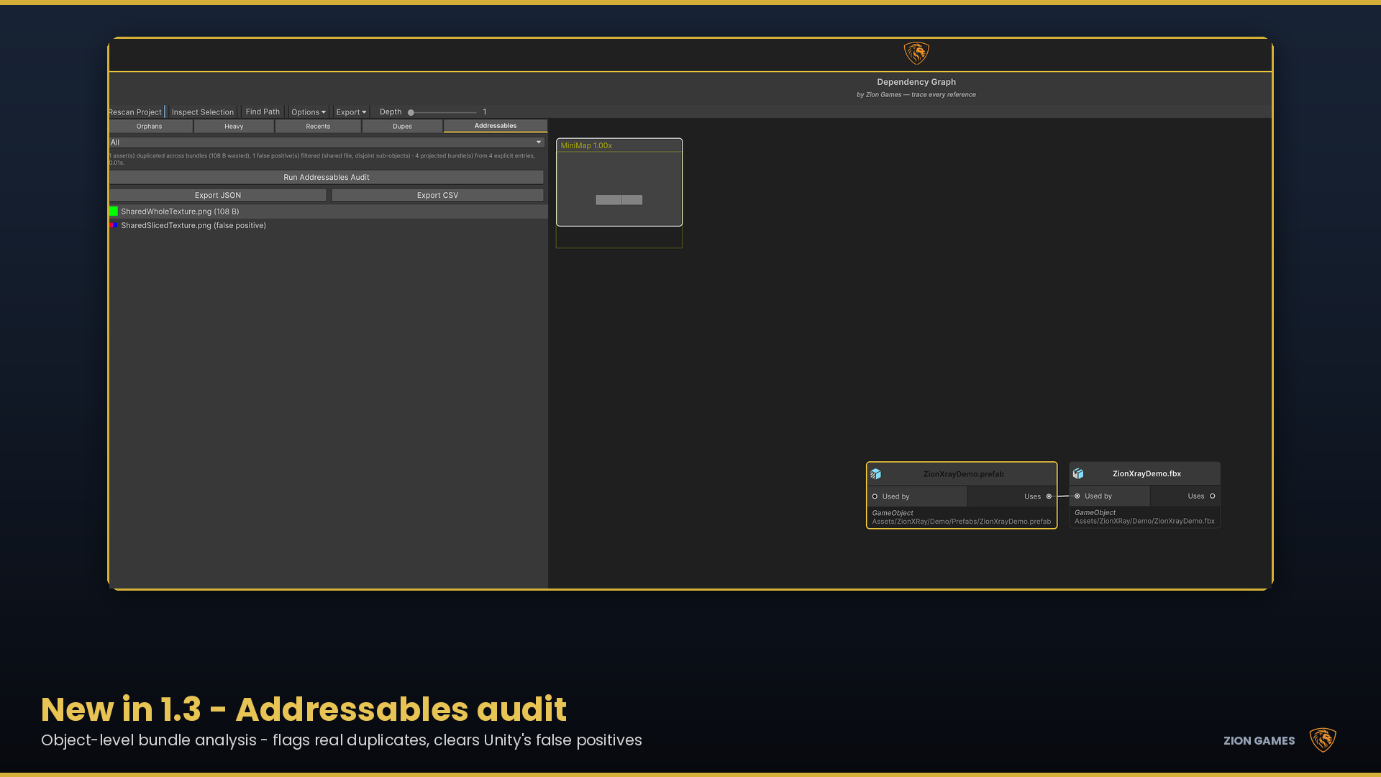
Task: Select the ZionXrayDemo.prefab node title
Action: click(963, 474)
